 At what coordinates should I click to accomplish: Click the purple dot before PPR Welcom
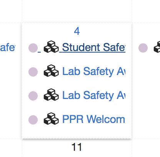click(x=33, y=120)
